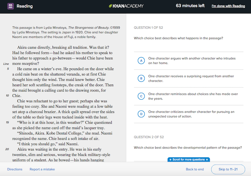Select answer choice A circle
251x176 pixels.
pos(142,60)
